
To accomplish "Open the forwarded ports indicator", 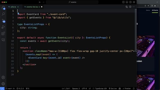I will (x=27, y=88).
